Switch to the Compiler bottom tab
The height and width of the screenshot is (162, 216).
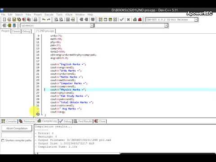pyautogui.click(x=9, y=121)
